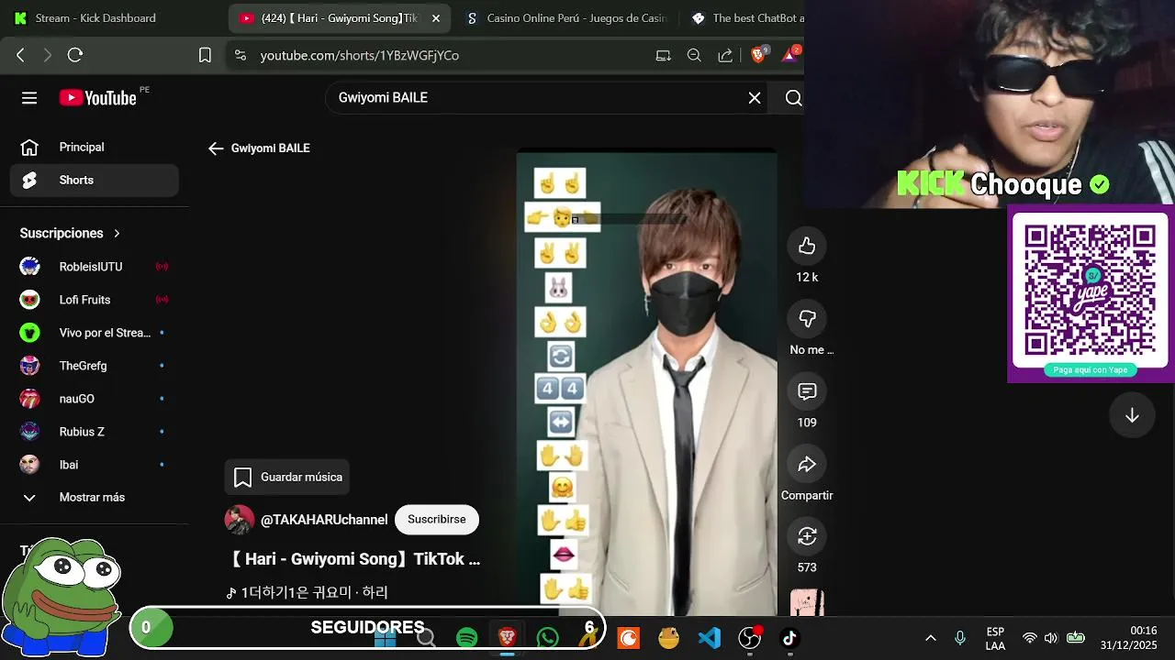Screen dimensions: 1175x660
Task: Run search with magnifier icon
Action: (x=794, y=98)
